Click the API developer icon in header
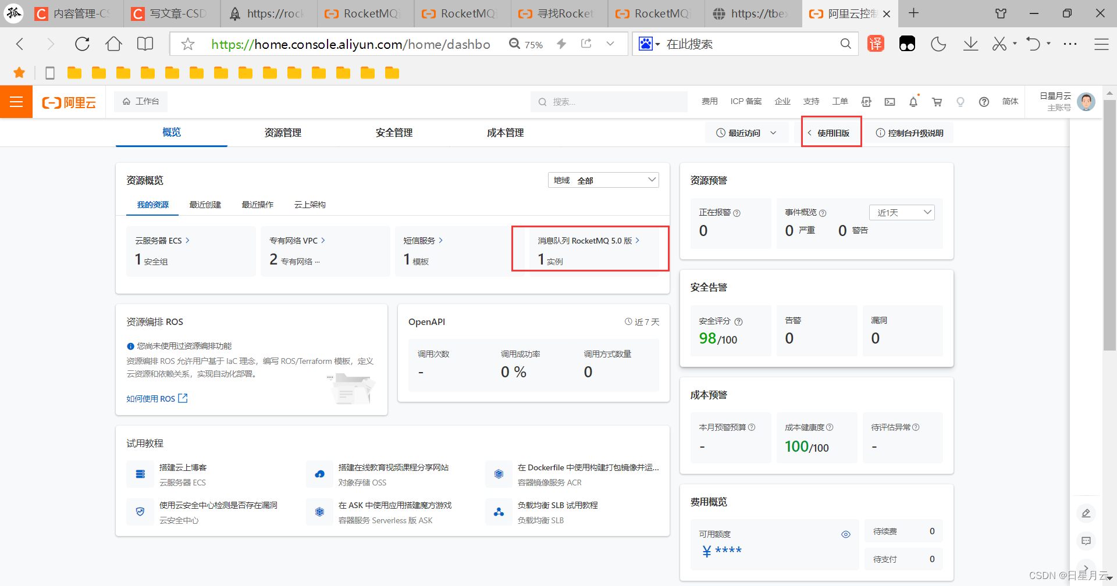The width and height of the screenshot is (1117, 586). click(866, 102)
